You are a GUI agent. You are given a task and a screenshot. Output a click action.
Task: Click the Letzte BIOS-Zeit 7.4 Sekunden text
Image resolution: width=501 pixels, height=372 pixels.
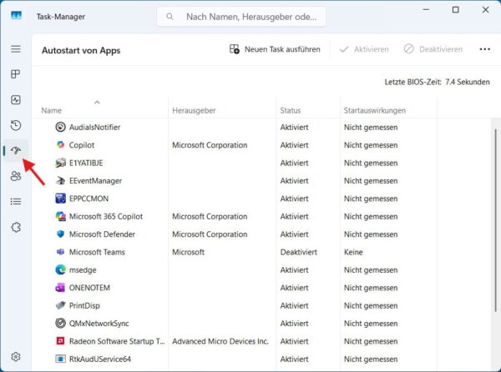pos(437,82)
